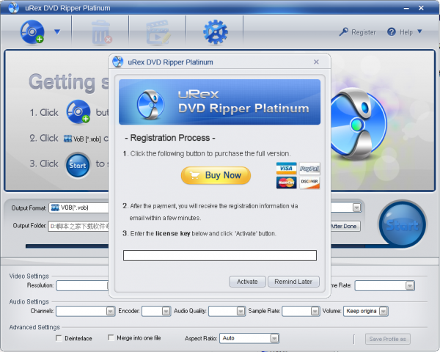
Task: Open the Channels dropdown
Action: click(110, 311)
